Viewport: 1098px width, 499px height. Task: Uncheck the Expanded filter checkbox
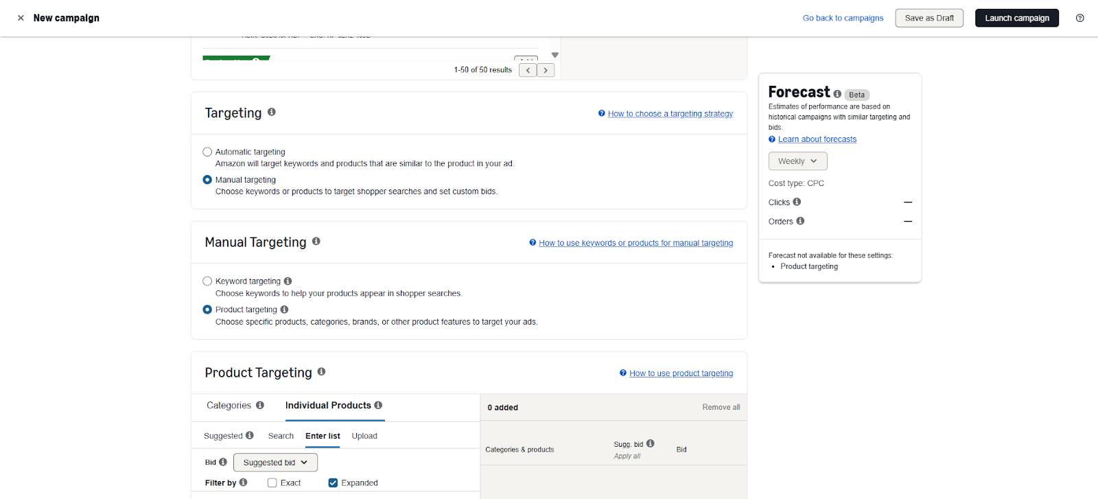click(333, 483)
